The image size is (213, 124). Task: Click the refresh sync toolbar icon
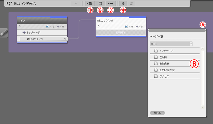pos(131,4)
